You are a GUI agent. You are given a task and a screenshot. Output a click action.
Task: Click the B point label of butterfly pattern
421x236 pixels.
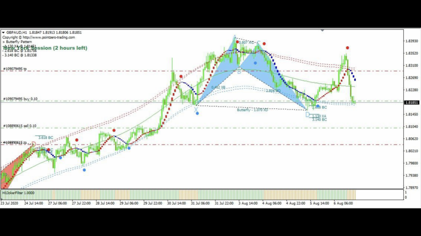(x=239, y=71)
